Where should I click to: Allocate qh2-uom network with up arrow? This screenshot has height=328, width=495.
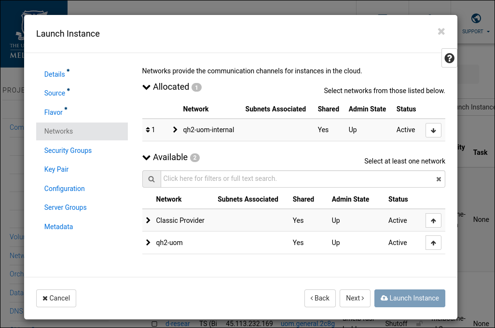[433, 243]
